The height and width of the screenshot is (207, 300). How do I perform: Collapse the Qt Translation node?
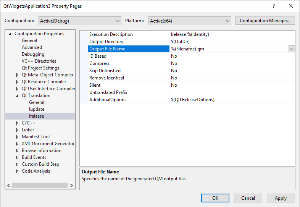(x=18, y=95)
